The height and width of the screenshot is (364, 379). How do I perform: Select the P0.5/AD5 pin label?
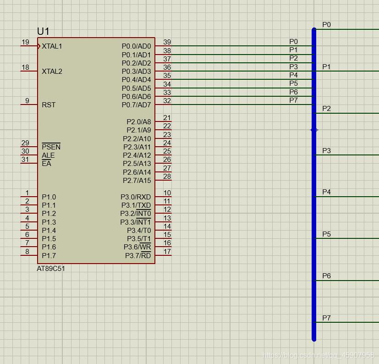(x=136, y=88)
